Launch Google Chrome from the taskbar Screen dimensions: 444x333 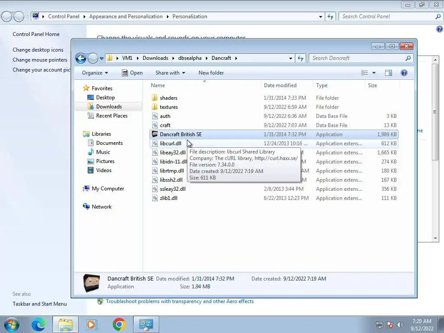tap(119, 324)
